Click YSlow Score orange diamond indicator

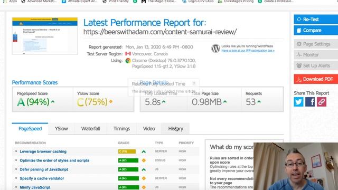(111, 101)
